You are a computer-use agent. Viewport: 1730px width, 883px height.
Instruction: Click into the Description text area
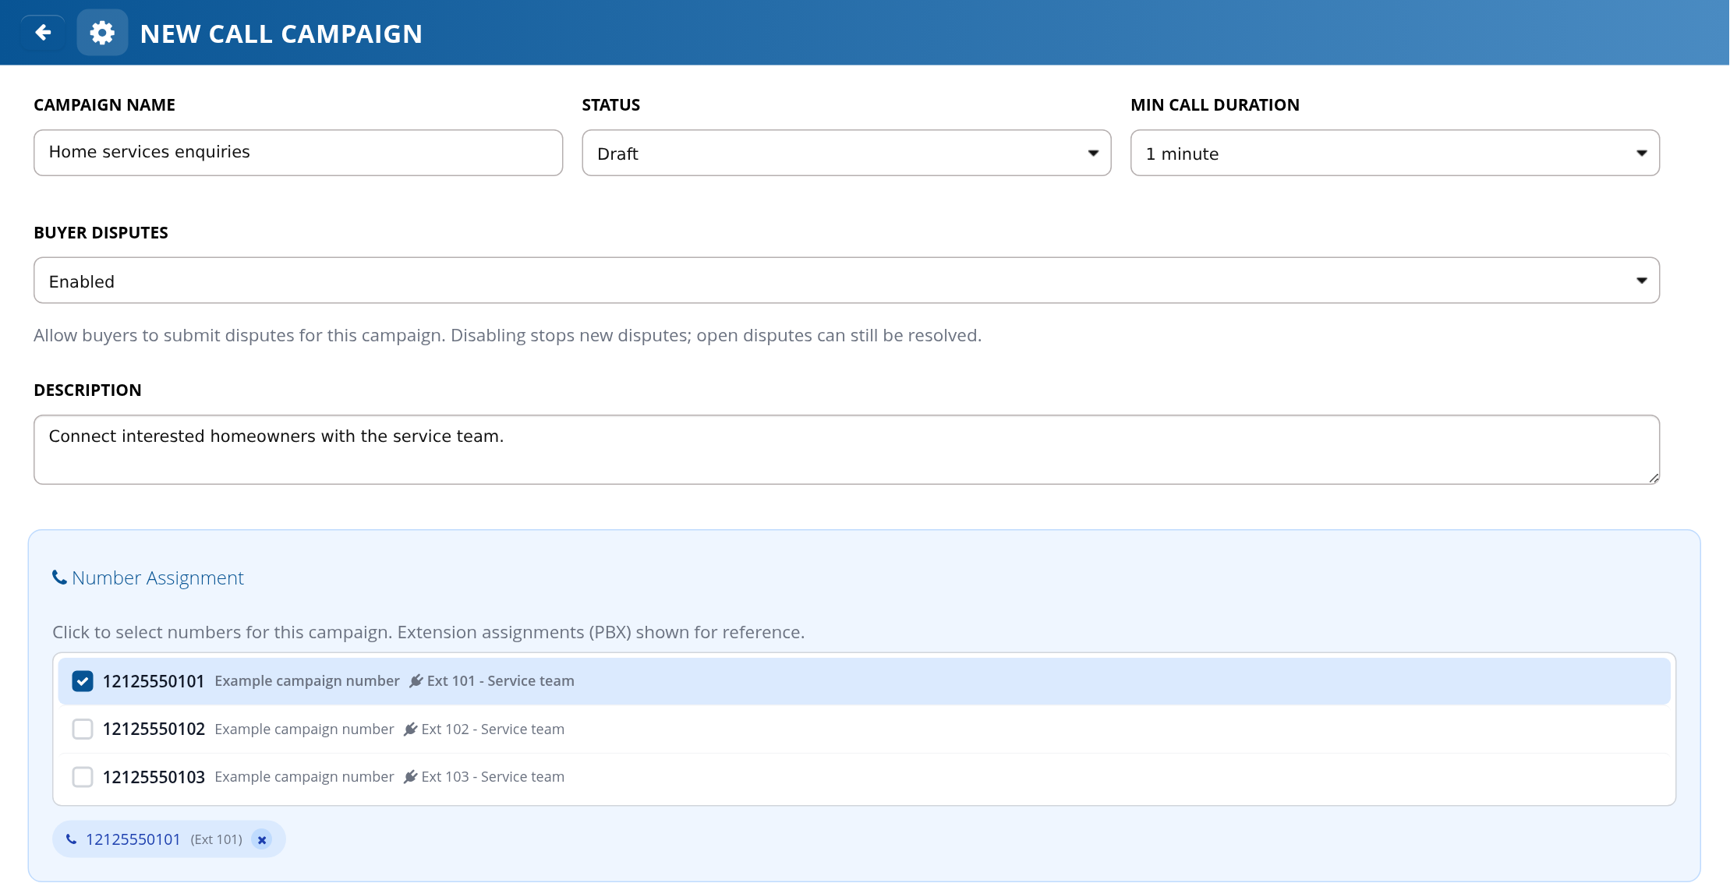click(847, 450)
